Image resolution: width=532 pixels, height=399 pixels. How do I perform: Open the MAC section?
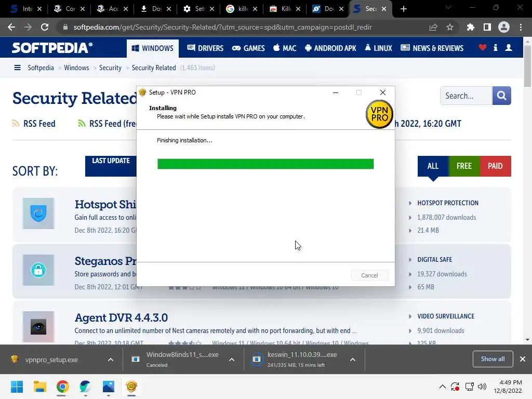click(285, 48)
